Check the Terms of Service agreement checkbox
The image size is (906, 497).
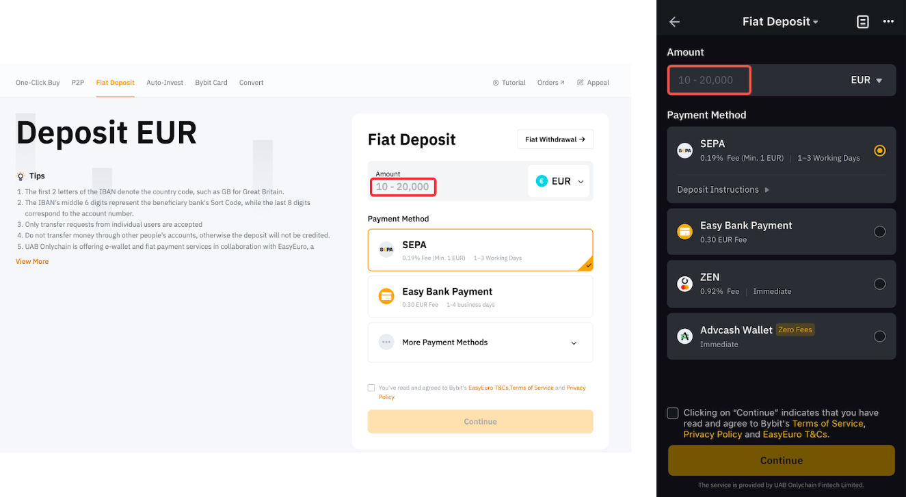pos(371,388)
